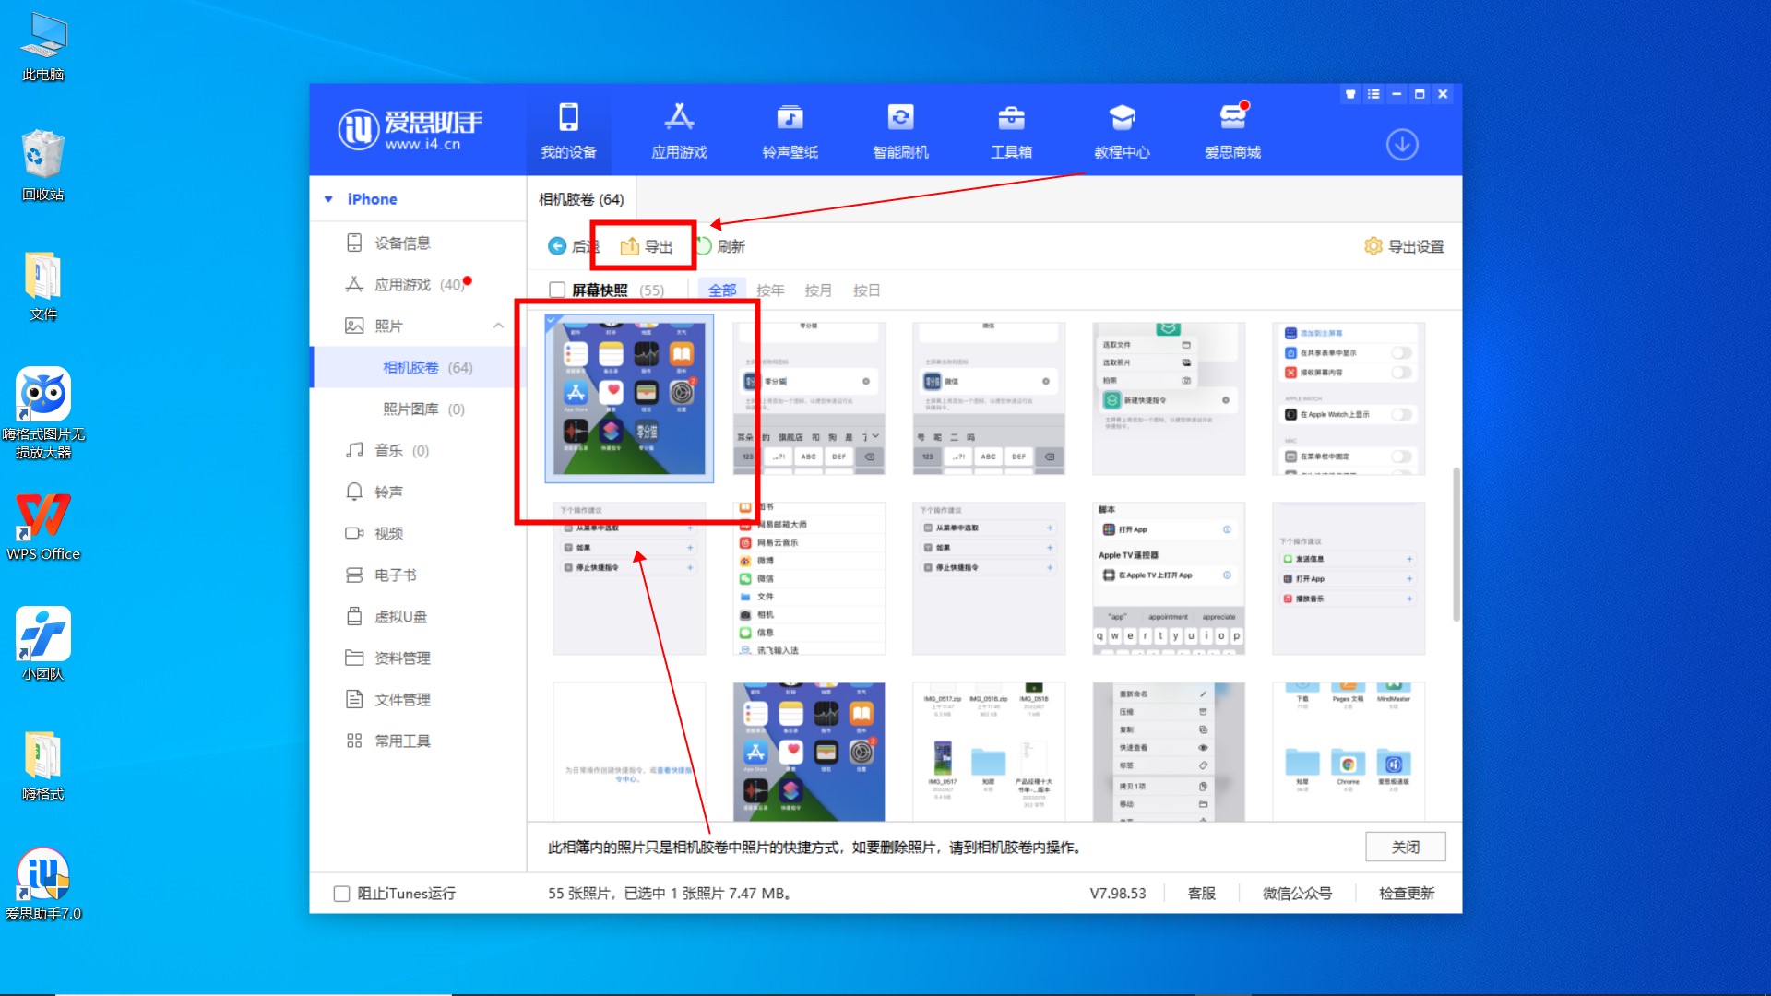Switch to the 按年 view tab
The image size is (1771, 996).
pos(770,290)
